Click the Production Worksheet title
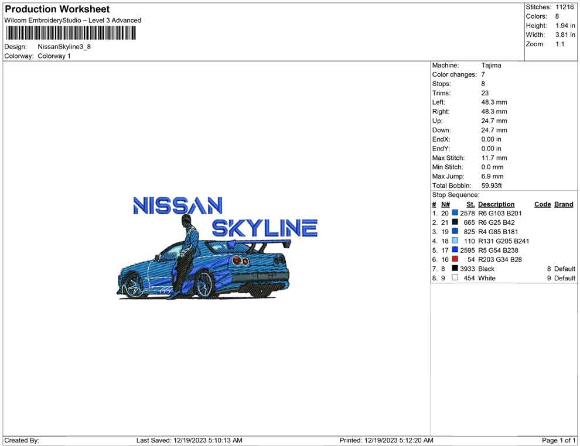 (x=57, y=9)
